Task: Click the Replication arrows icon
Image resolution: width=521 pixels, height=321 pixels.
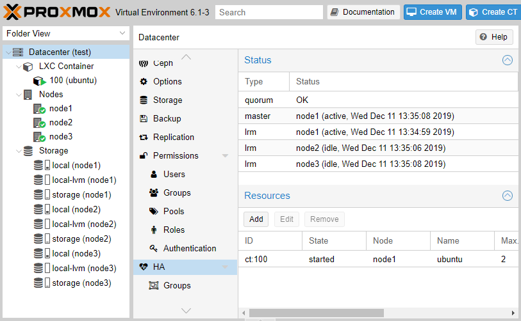Action: (x=144, y=137)
